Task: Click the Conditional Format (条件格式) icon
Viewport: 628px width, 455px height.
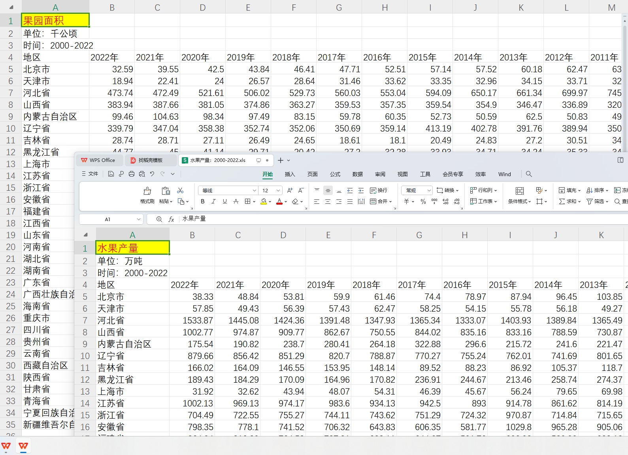Action: [520, 191]
